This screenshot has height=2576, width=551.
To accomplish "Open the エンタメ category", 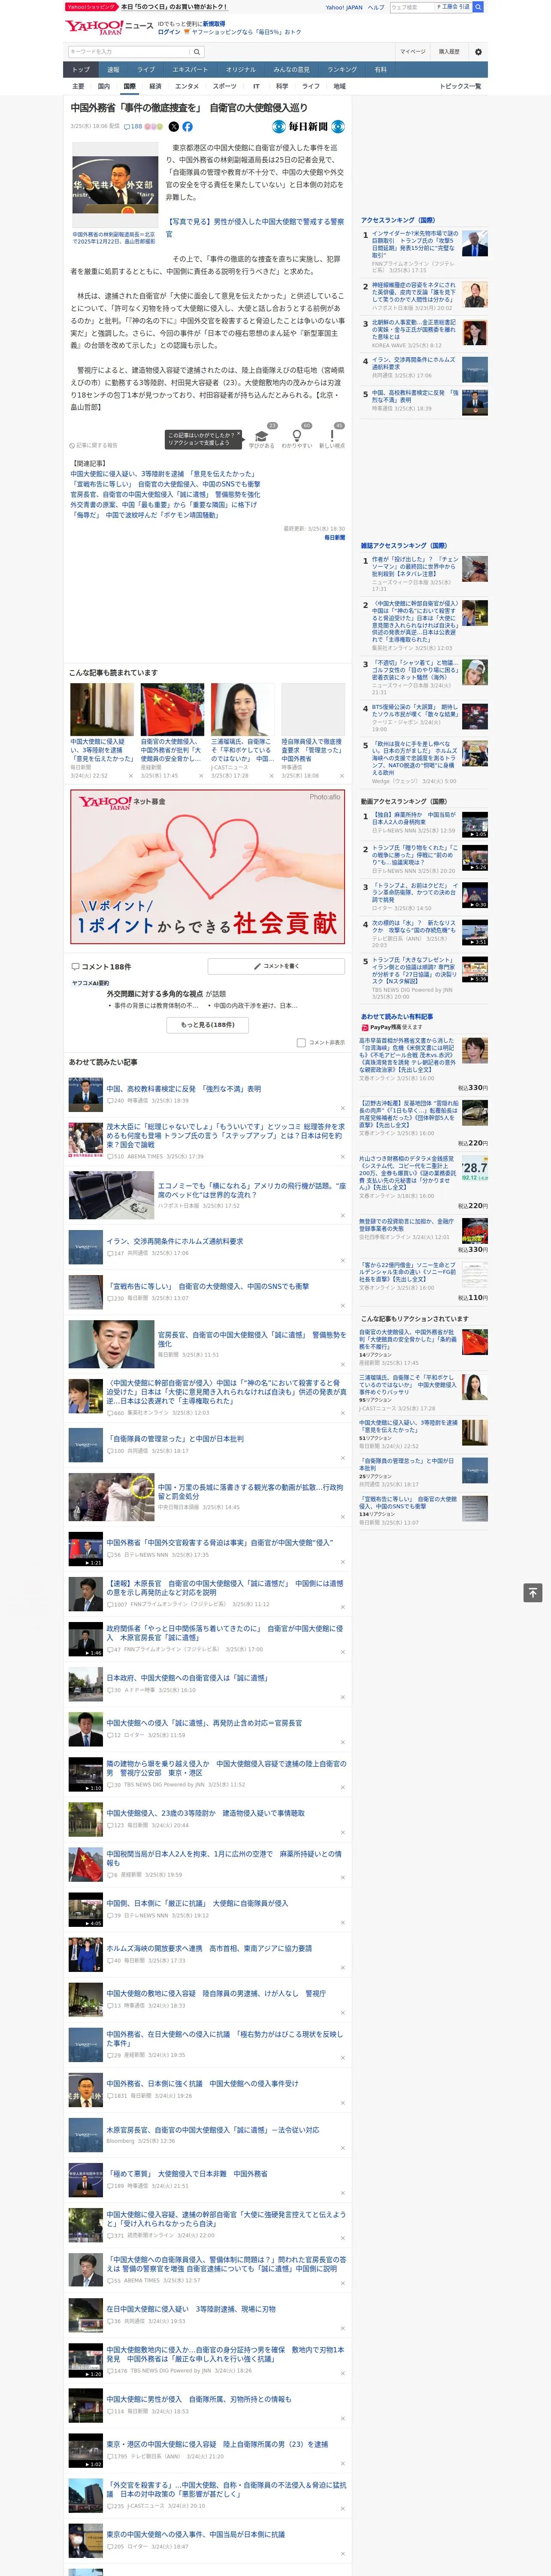I will (187, 86).
